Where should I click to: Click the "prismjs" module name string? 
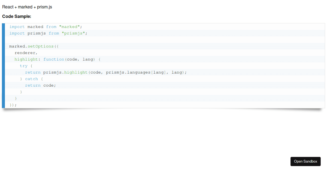[73, 33]
